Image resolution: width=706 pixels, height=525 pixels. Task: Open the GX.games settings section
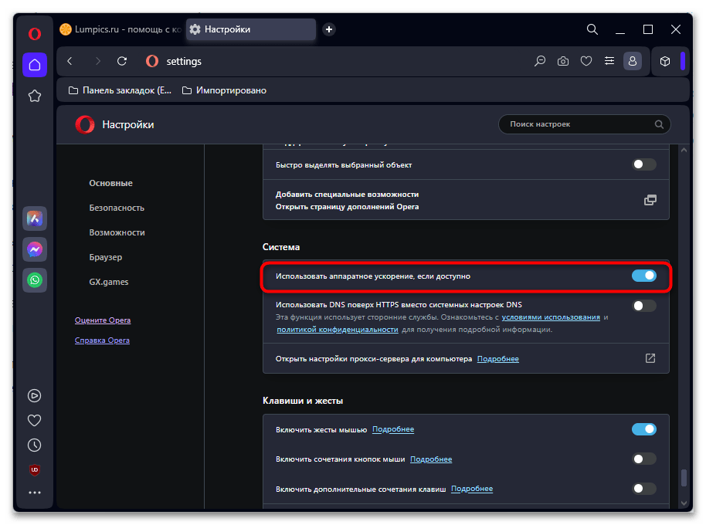tap(108, 282)
